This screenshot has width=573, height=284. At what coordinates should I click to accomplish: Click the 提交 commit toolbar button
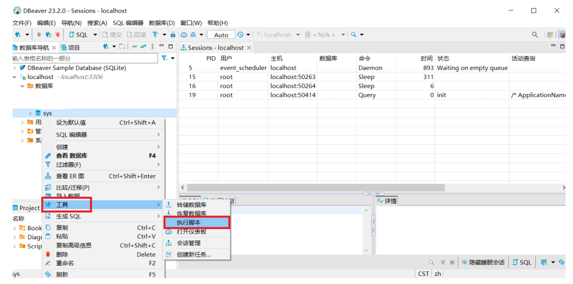tap(112, 35)
